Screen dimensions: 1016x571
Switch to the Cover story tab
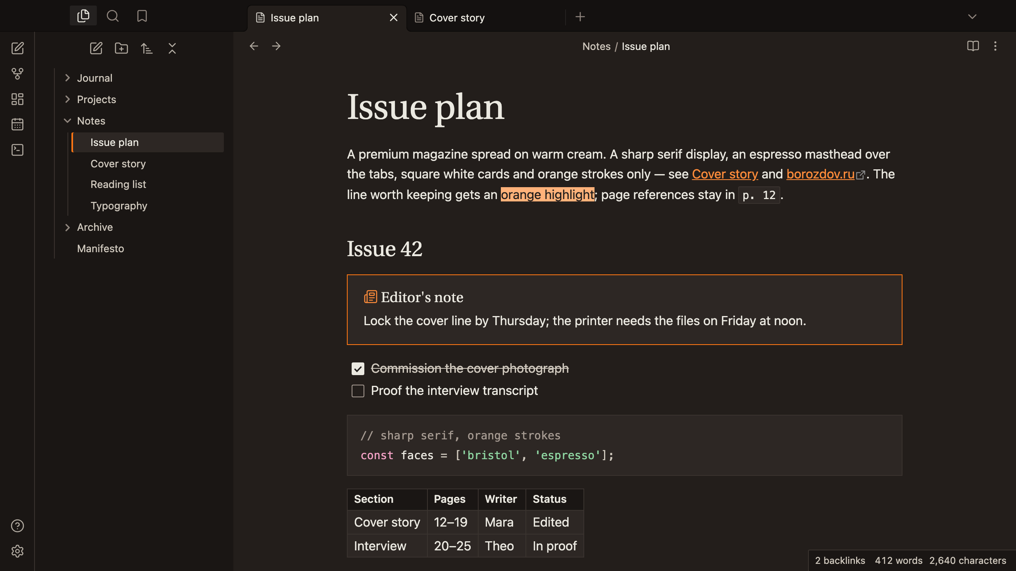(x=486, y=18)
